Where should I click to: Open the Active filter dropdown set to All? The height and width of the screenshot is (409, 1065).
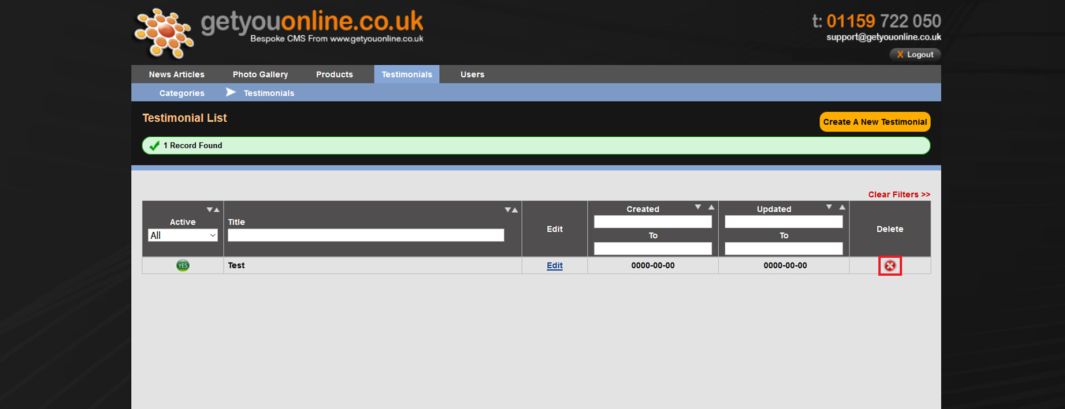tap(183, 235)
